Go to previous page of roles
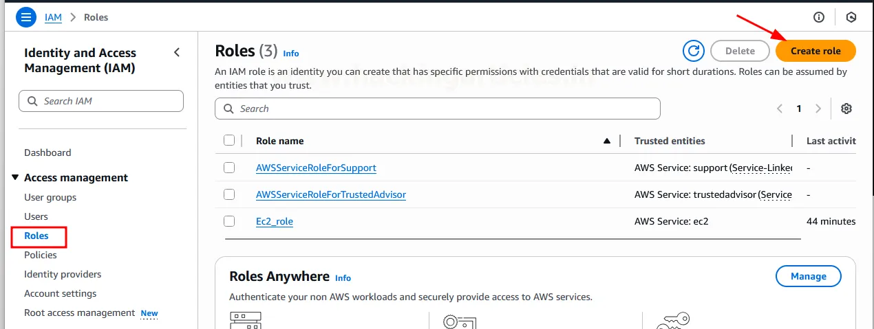Viewport: 874px width, 329px height. coord(780,109)
